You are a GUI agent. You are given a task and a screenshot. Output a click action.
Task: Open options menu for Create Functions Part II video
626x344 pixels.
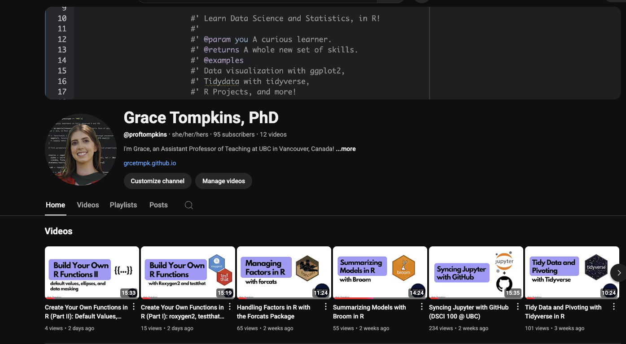[x=133, y=307]
